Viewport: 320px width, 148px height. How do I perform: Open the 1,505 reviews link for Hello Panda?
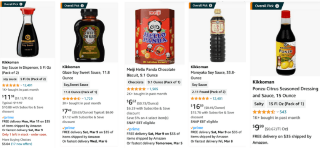tap(154, 89)
